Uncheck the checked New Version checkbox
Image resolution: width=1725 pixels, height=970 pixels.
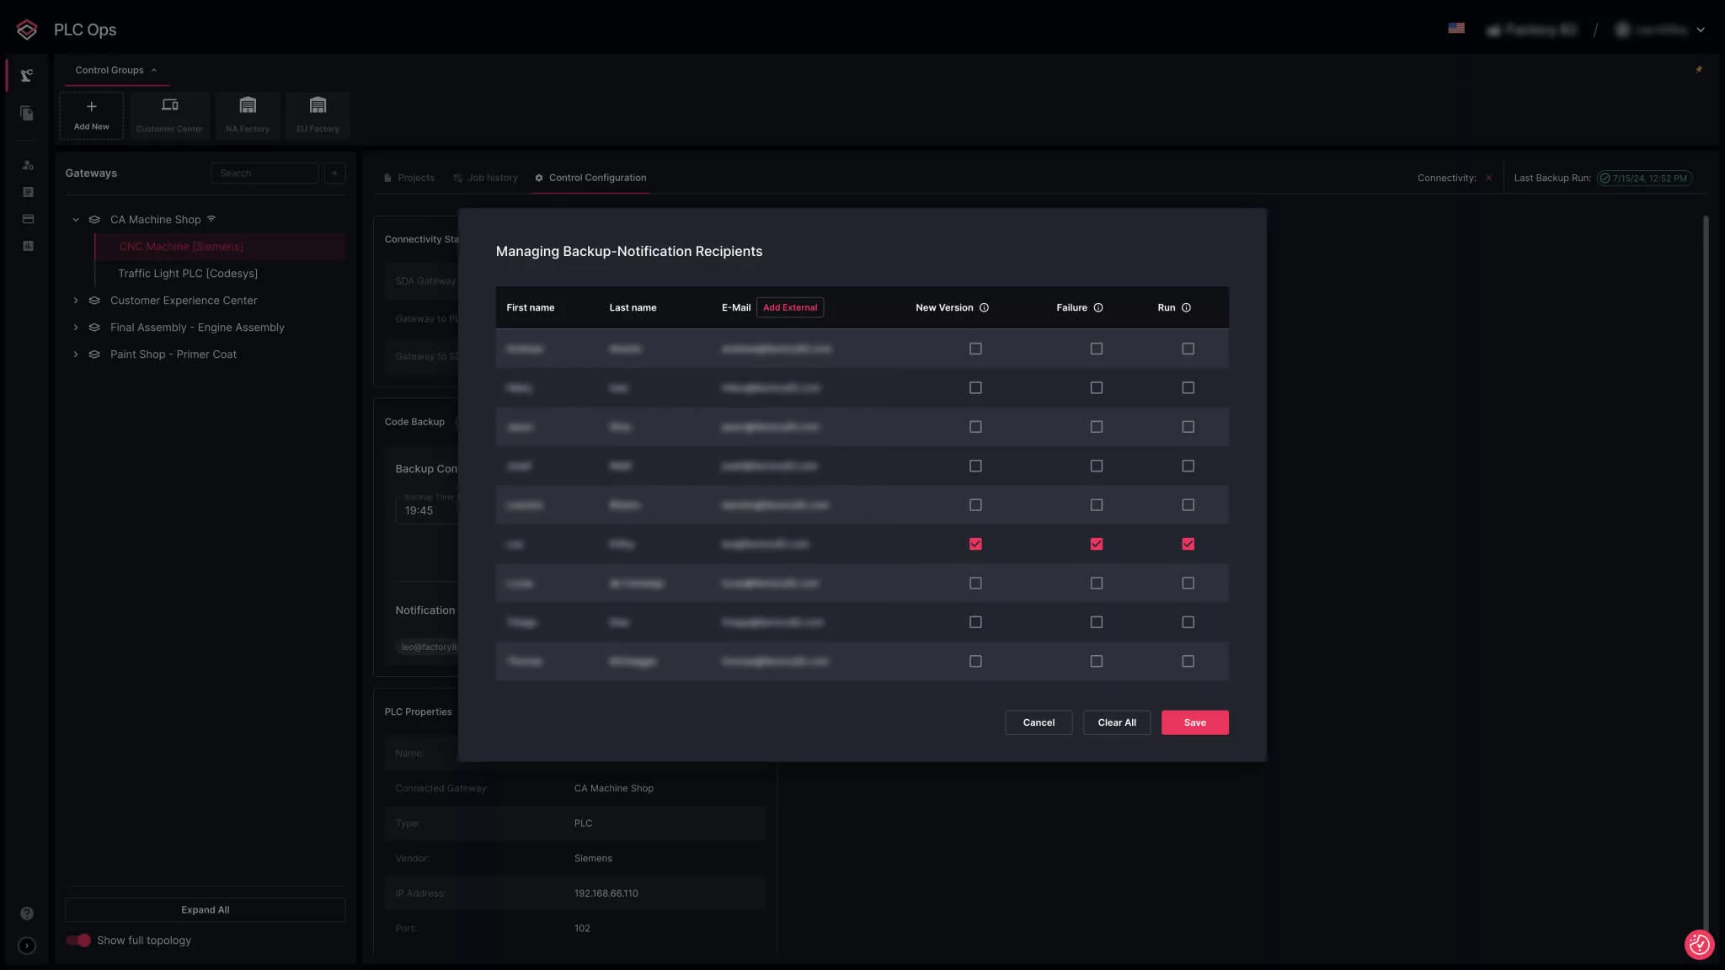point(975,544)
